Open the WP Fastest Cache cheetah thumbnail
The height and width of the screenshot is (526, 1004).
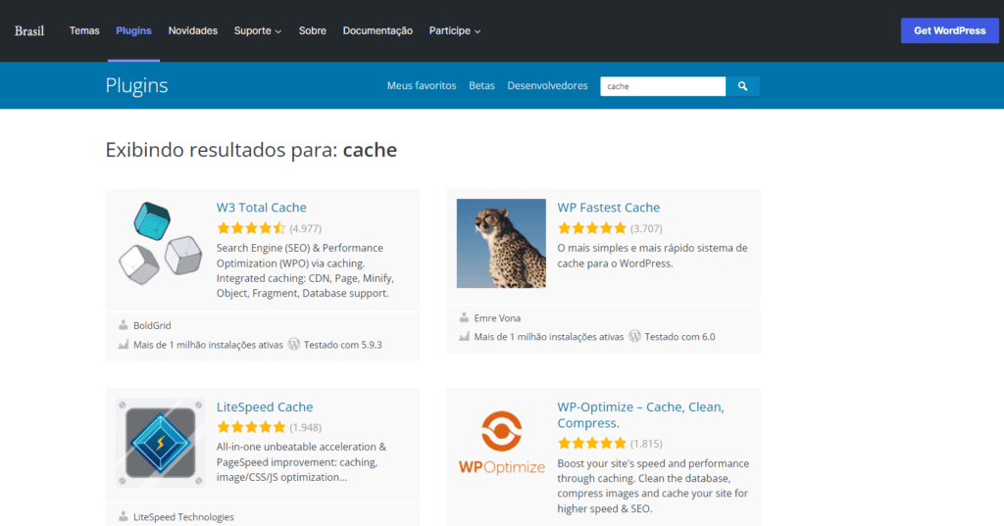(x=501, y=243)
